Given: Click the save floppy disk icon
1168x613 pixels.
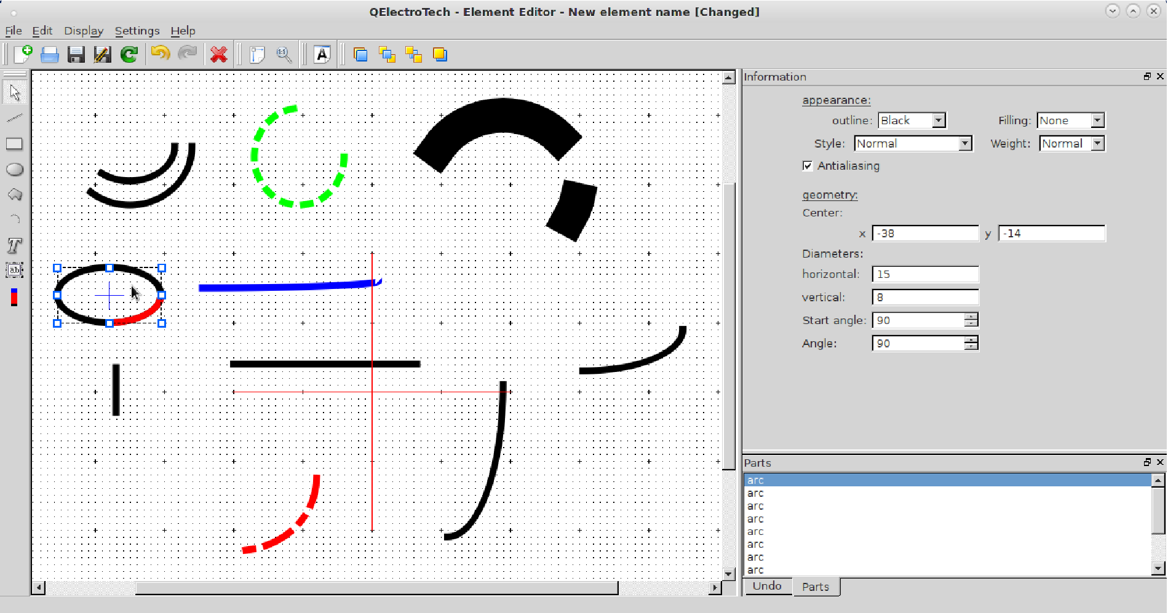Looking at the screenshot, I should pyautogui.click(x=76, y=55).
